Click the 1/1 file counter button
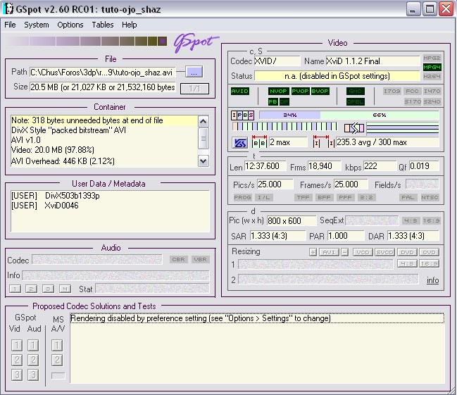This screenshot has height=395, width=457. [x=194, y=89]
